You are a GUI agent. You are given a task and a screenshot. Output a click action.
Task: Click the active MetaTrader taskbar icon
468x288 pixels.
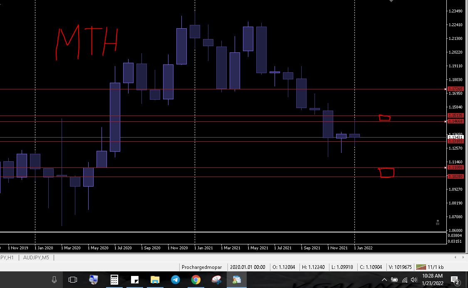tap(237, 280)
